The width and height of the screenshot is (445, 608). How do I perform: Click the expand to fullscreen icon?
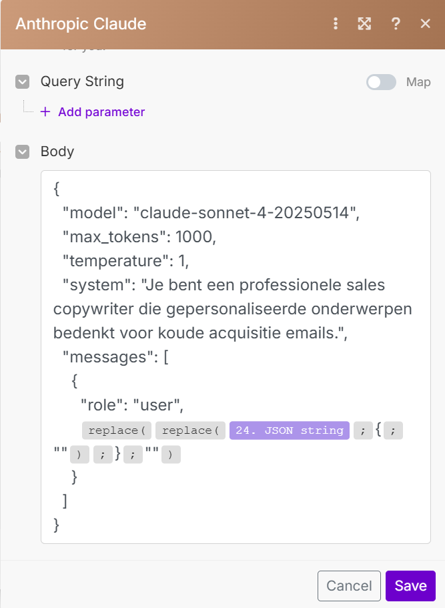pyautogui.click(x=364, y=24)
